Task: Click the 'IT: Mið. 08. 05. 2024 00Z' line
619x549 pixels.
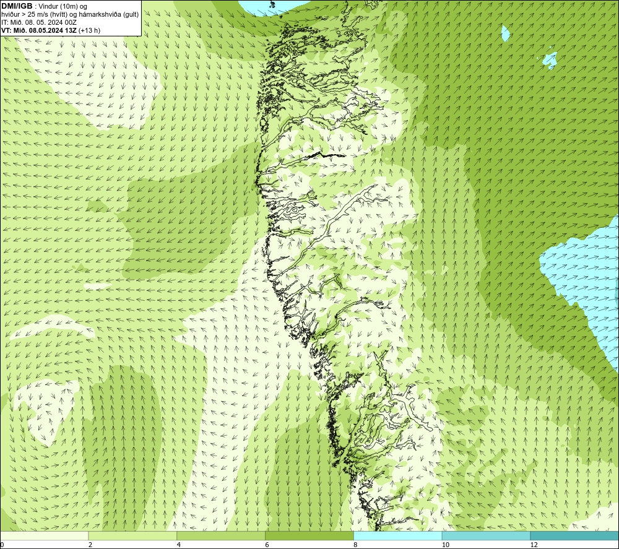Action: click(x=38, y=22)
